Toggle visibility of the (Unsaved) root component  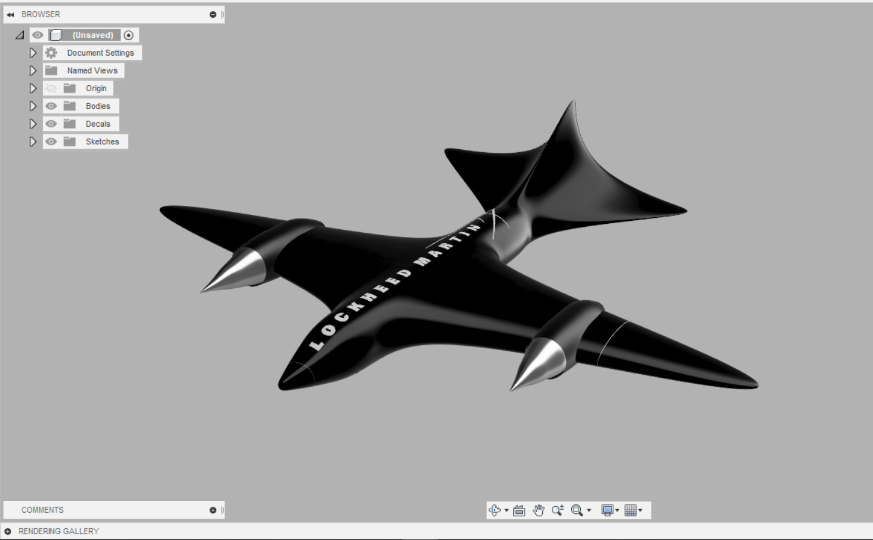(38, 35)
